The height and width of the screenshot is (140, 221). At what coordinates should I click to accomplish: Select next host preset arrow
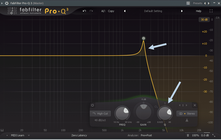coord(209,3)
